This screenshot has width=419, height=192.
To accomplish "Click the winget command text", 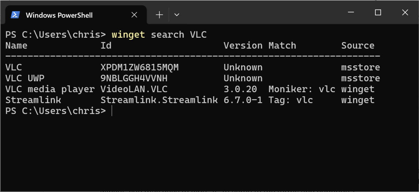I will point(128,35).
